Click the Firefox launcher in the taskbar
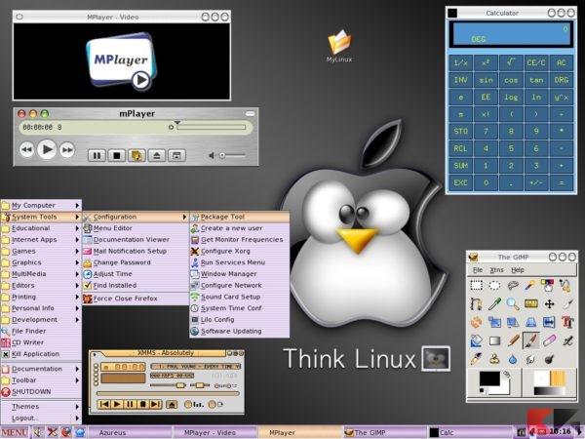585x439 pixels. pyautogui.click(x=66, y=432)
